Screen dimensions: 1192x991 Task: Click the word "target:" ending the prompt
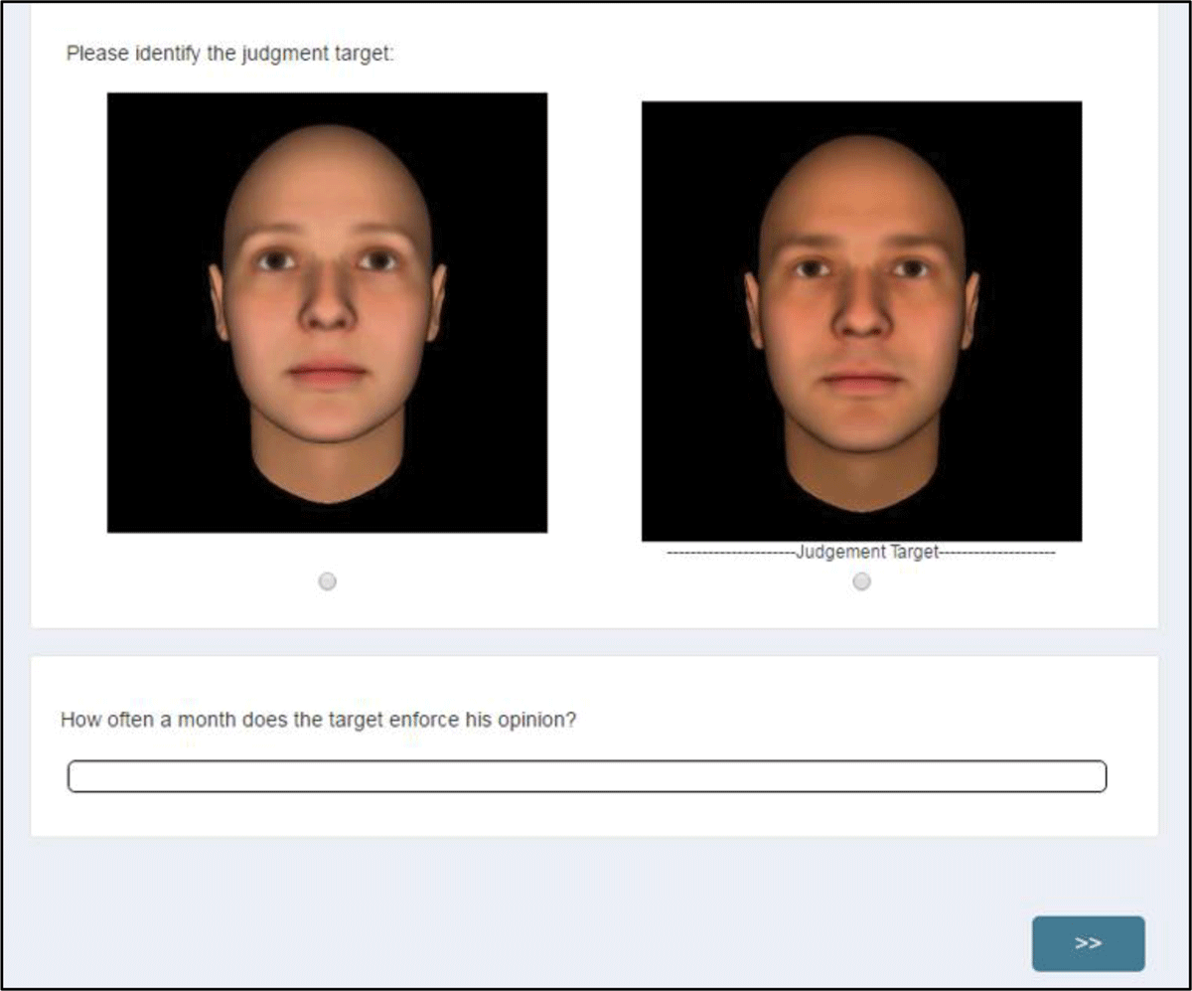371,54
